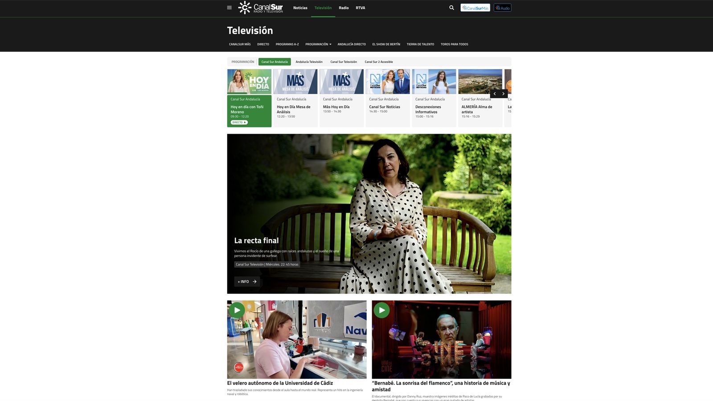Open the Hoy en Día program thumbnail
This screenshot has height=401, width=713.
(249, 82)
